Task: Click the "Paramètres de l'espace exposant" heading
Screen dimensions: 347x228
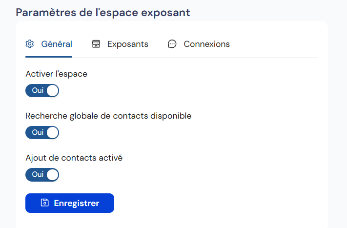Action: tap(102, 12)
